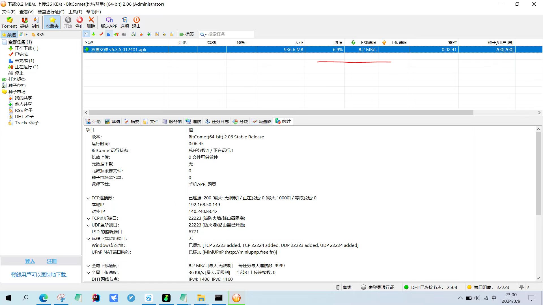Switch to the RSS sidebar tab
Viewport: 543px width, 305px height.
click(x=38, y=35)
